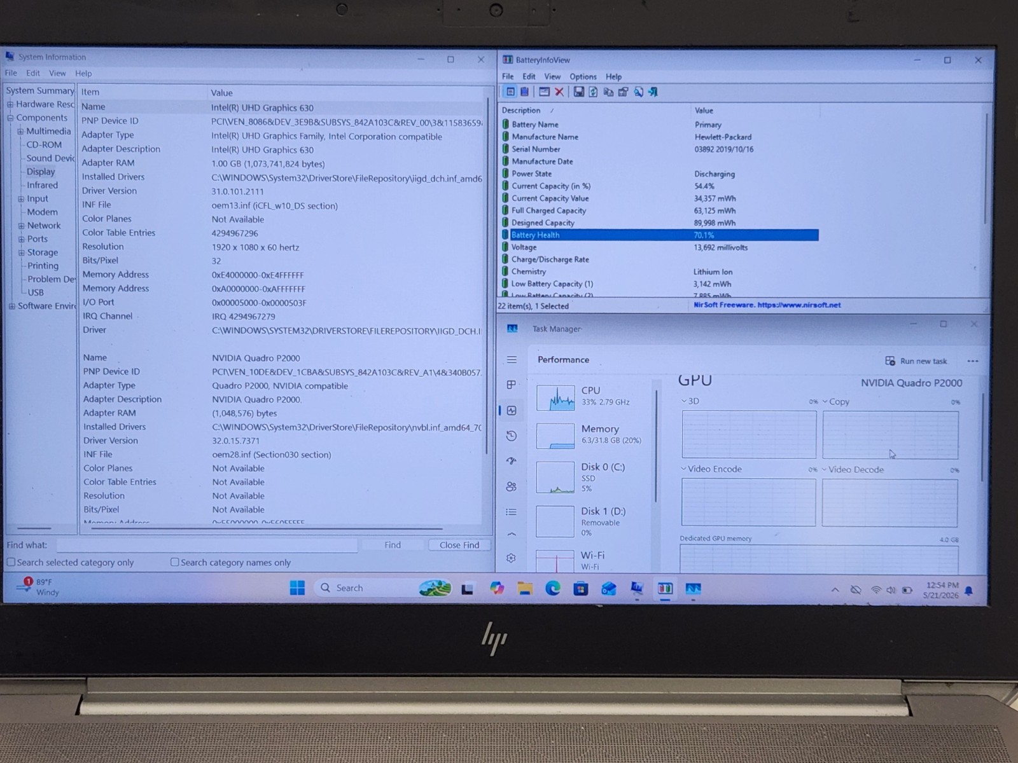
Task: Click Exit icon in BatteryInfoView toolbar
Action: pyautogui.click(x=653, y=92)
